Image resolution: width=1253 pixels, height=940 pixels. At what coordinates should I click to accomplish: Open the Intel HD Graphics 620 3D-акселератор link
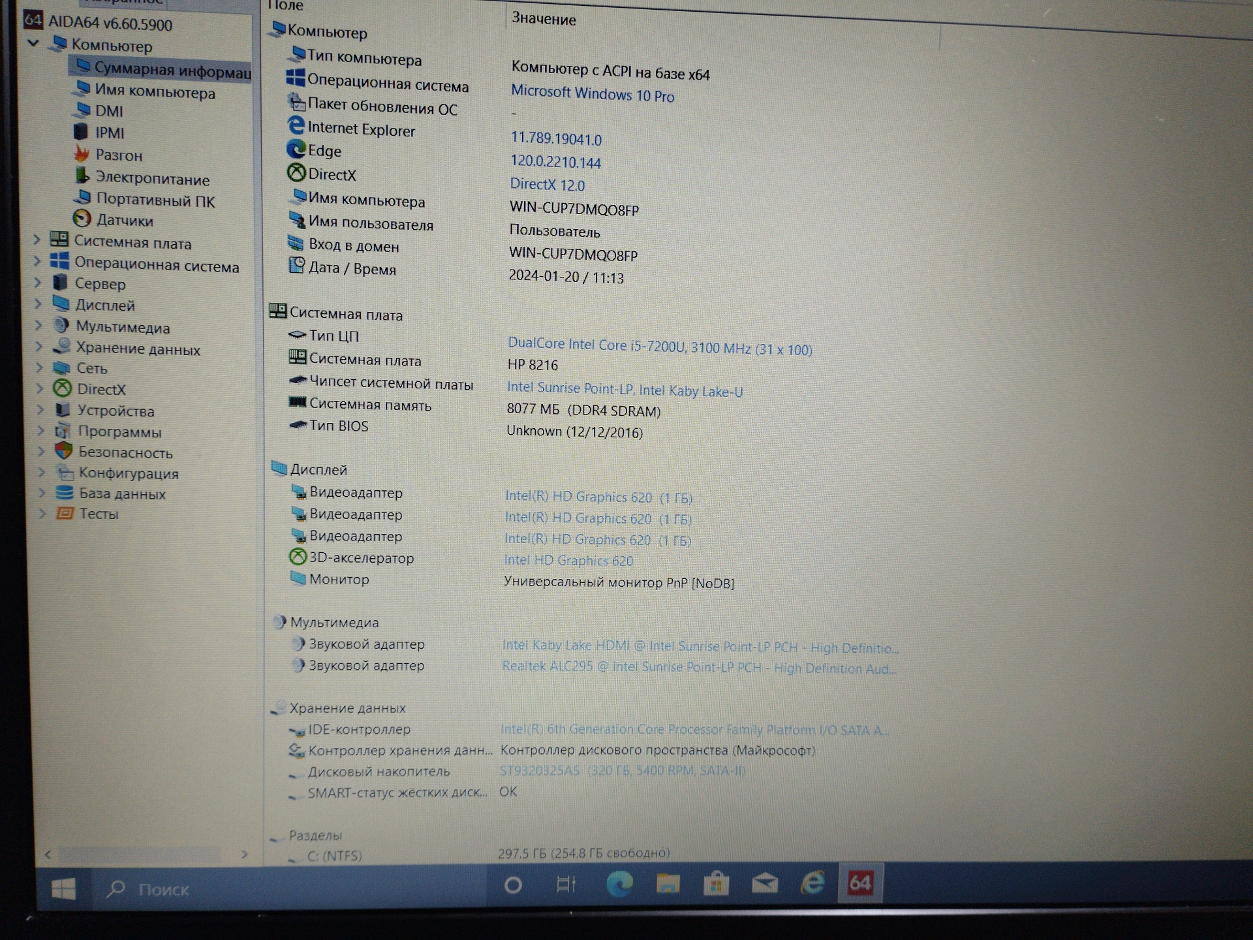[x=568, y=560]
